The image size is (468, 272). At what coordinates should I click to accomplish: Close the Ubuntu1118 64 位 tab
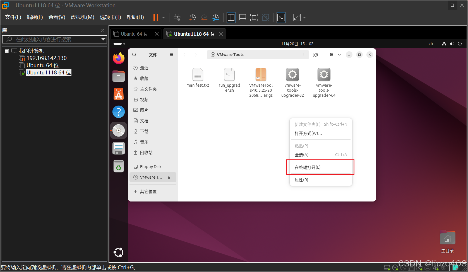(221, 34)
